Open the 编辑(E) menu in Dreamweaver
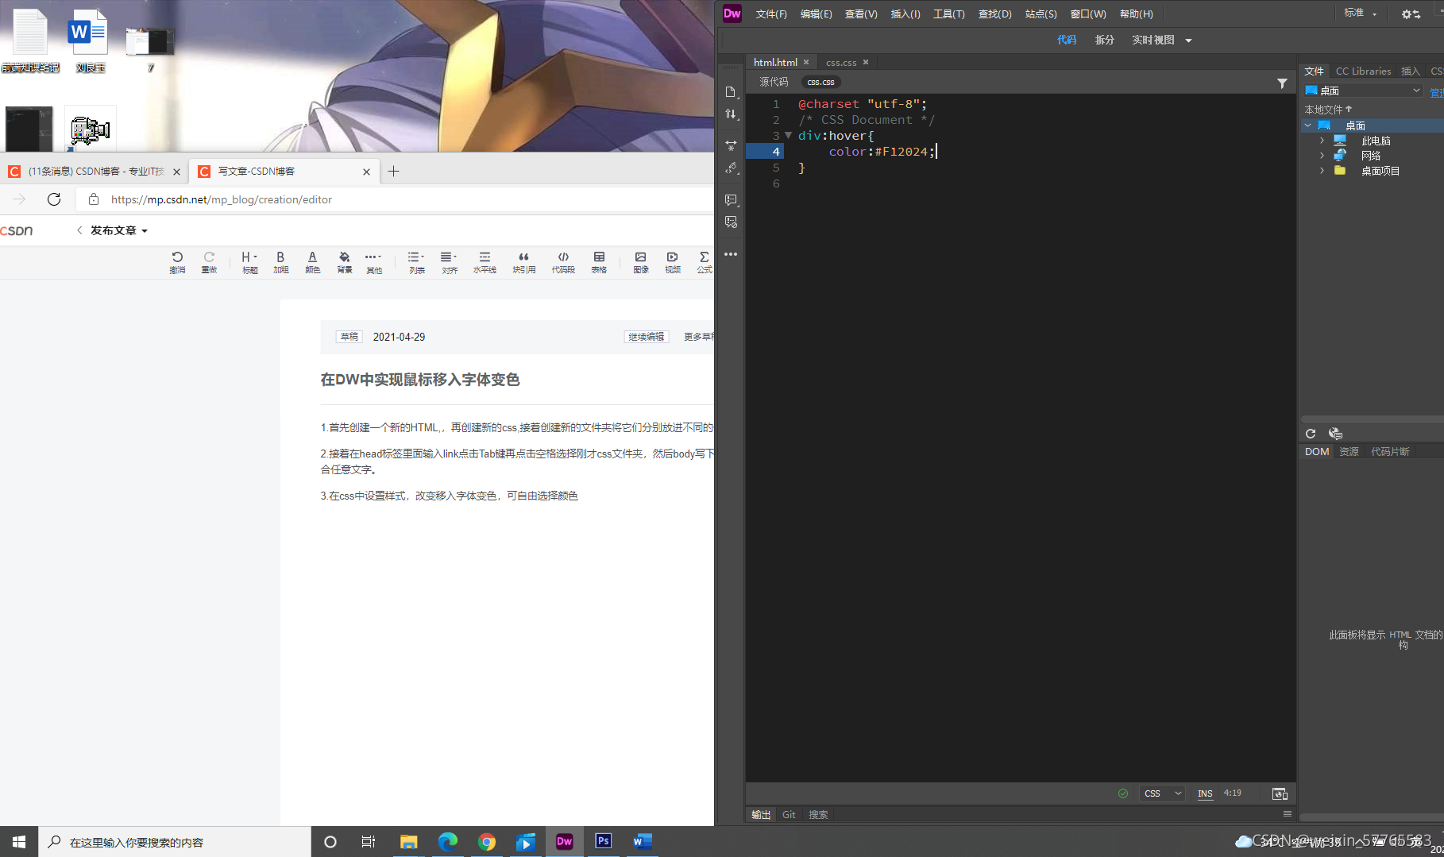 point(816,14)
